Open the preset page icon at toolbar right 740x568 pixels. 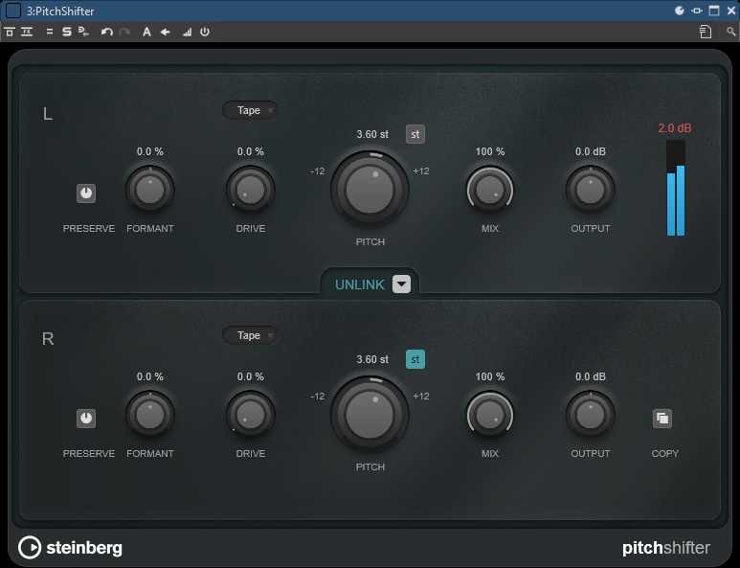click(706, 32)
